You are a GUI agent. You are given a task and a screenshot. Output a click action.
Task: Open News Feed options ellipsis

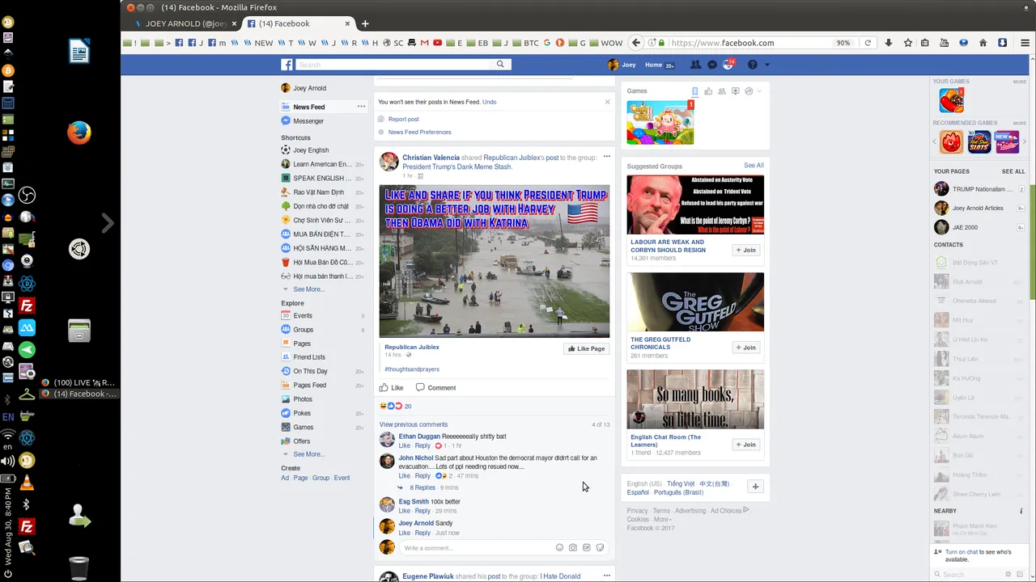pos(361,107)
